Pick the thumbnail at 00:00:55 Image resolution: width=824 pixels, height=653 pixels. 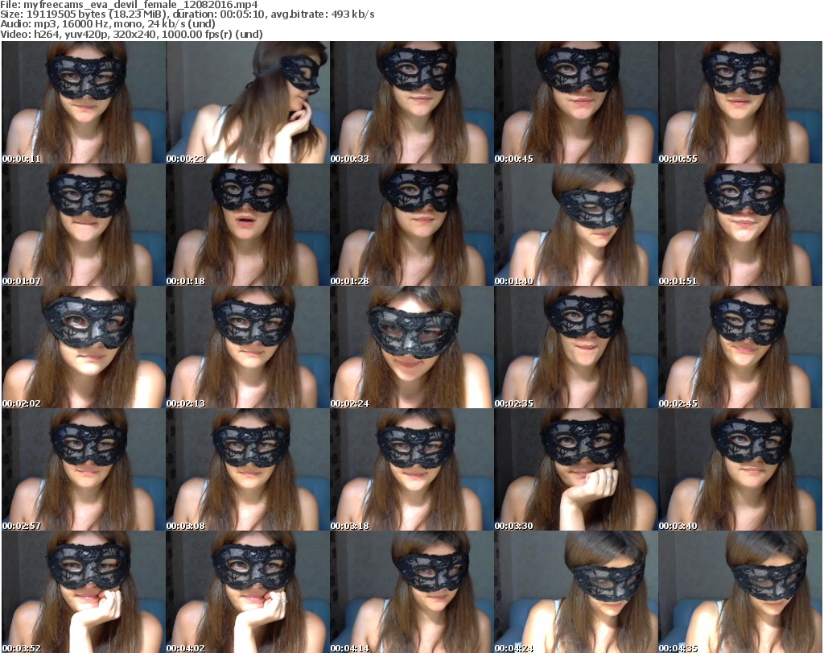pos(740,102)
